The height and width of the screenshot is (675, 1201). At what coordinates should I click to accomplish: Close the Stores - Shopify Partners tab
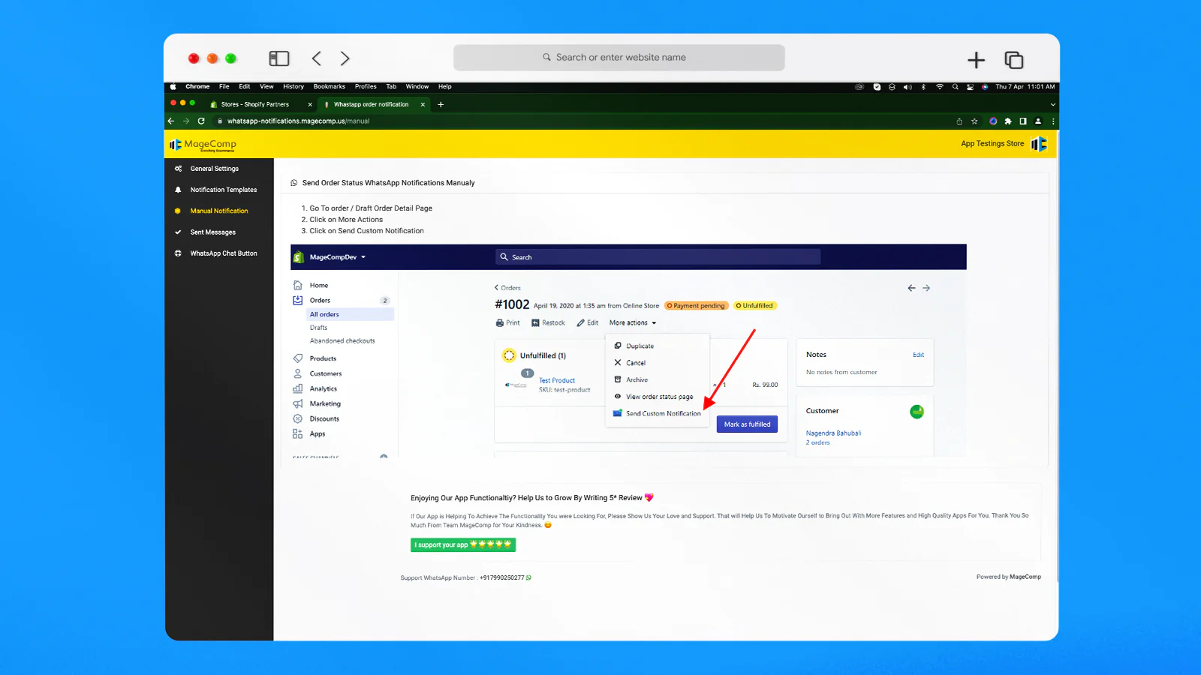[x=310, y=104]
